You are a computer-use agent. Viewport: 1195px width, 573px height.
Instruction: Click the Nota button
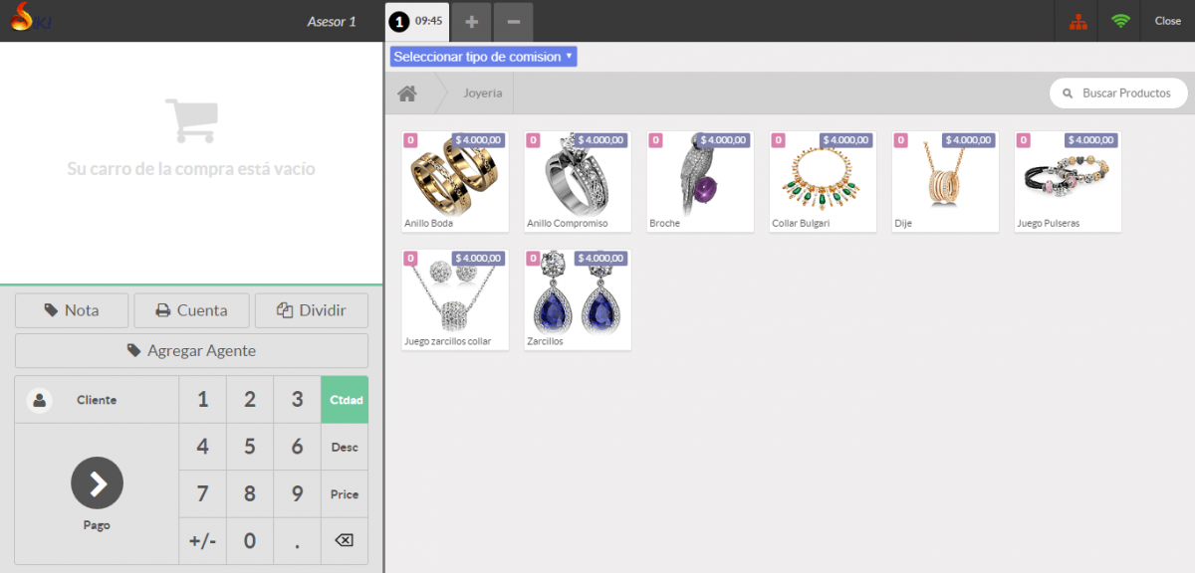72,310
